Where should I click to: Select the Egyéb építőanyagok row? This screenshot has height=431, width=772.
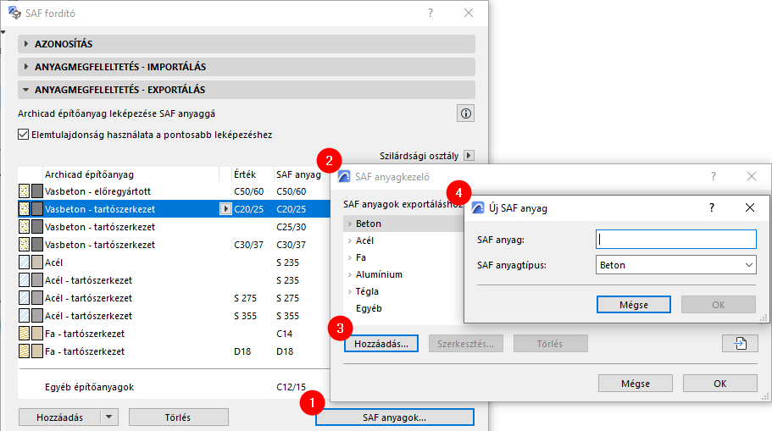pyautogui.click(x=174, y=387)
